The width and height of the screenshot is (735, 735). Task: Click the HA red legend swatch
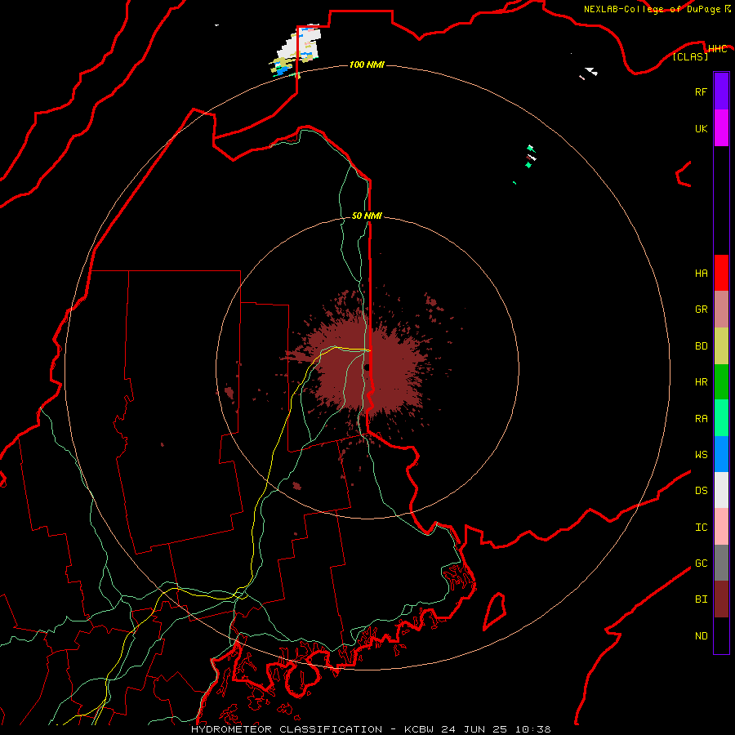721,273
